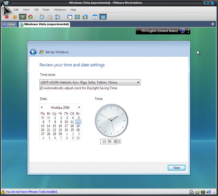Click the Ноябрь 2006 month title

point(60,107)
